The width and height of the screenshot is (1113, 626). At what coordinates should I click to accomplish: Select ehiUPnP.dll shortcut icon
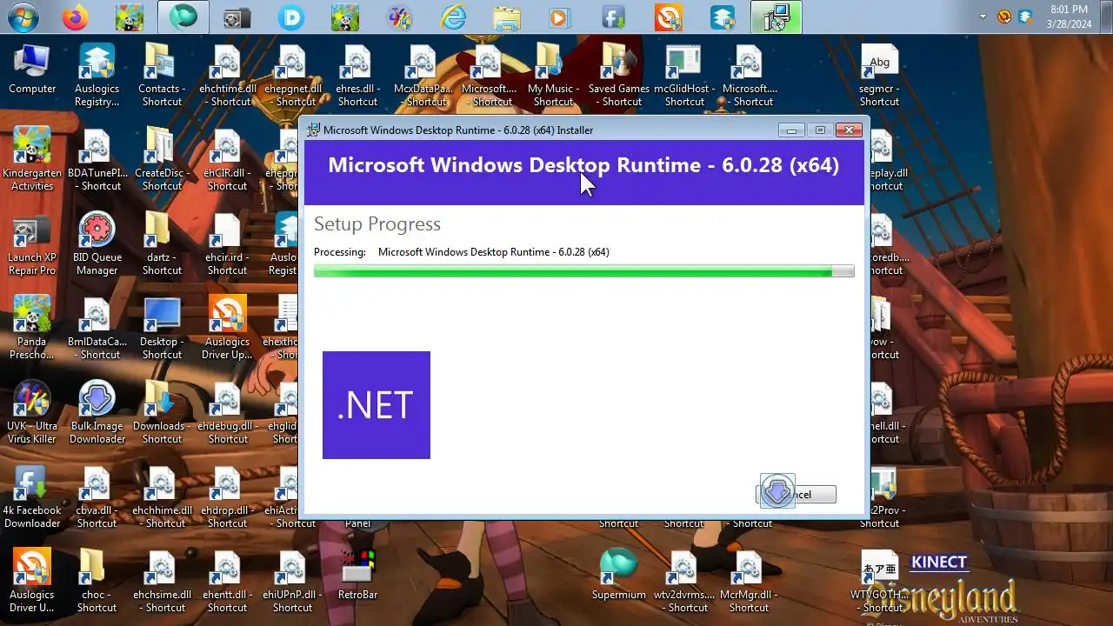coord(292,581)
